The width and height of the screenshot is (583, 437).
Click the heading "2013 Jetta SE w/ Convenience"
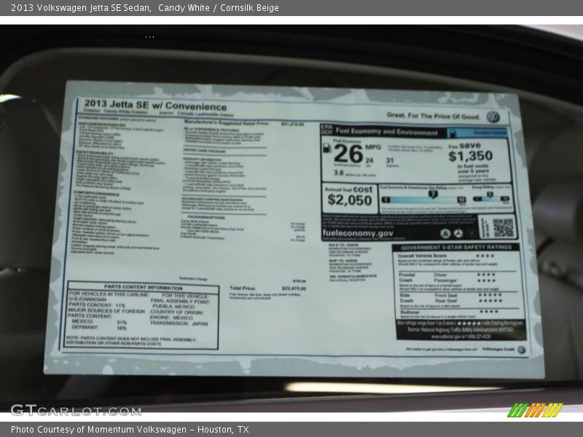(x=155, y=105)
